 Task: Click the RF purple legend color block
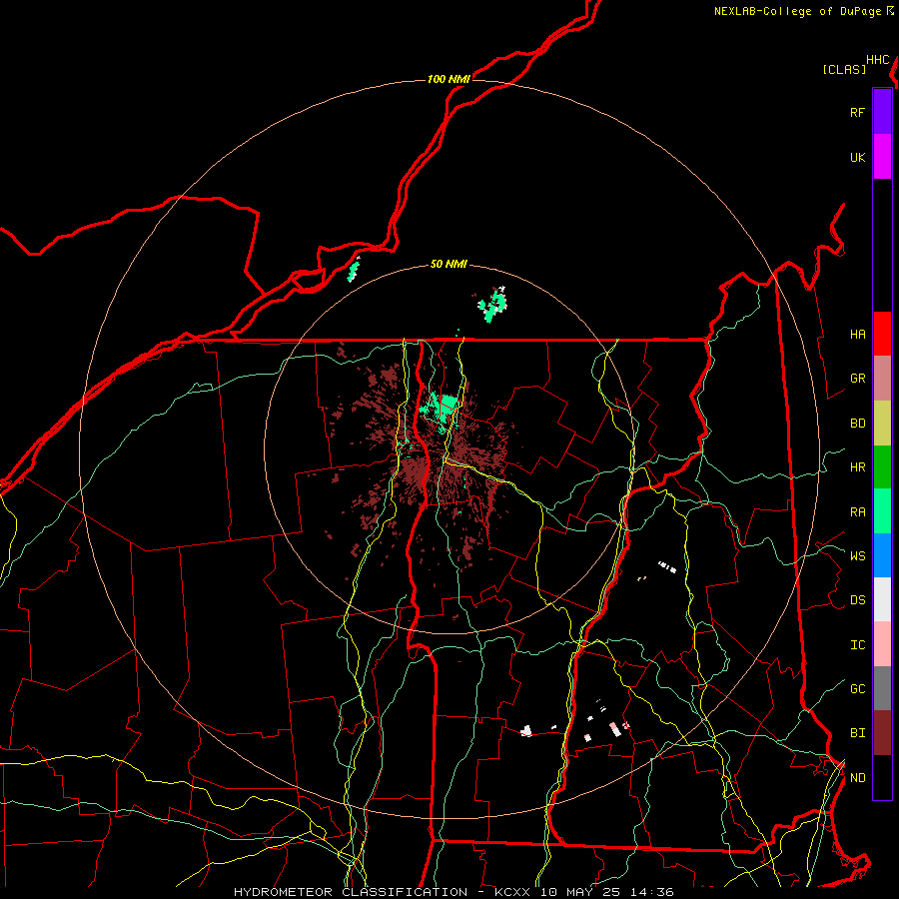(882, 112)
